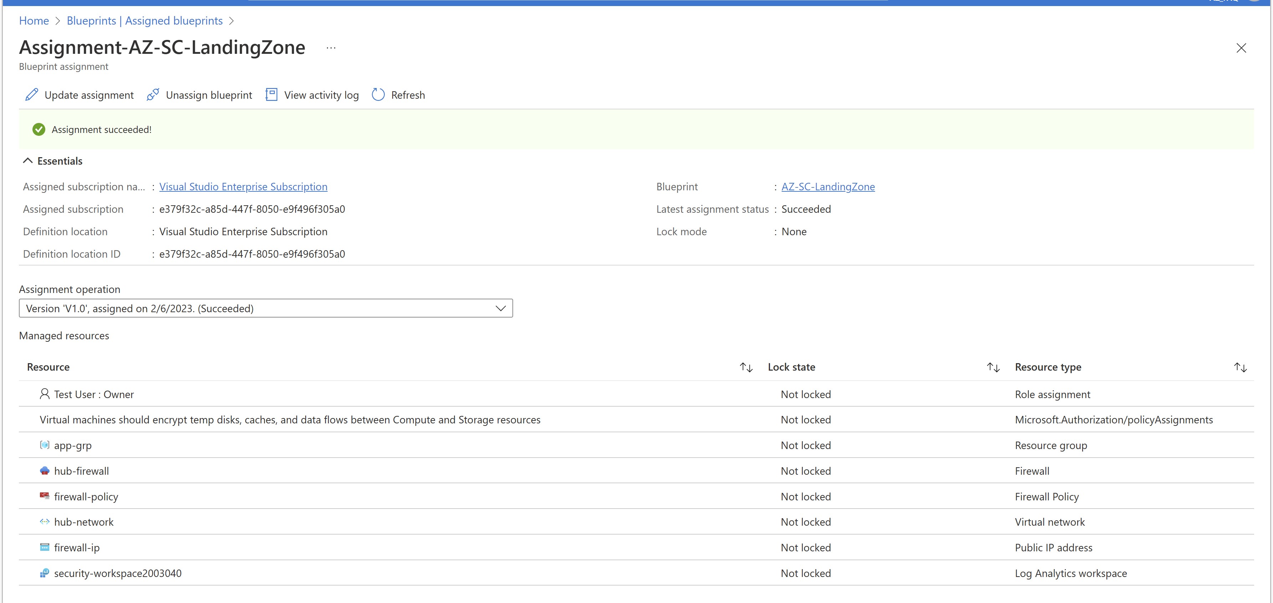Click the Refresh circular arrow icon
This screenshot has height=603, width=1273.
[x=378, y=94]
